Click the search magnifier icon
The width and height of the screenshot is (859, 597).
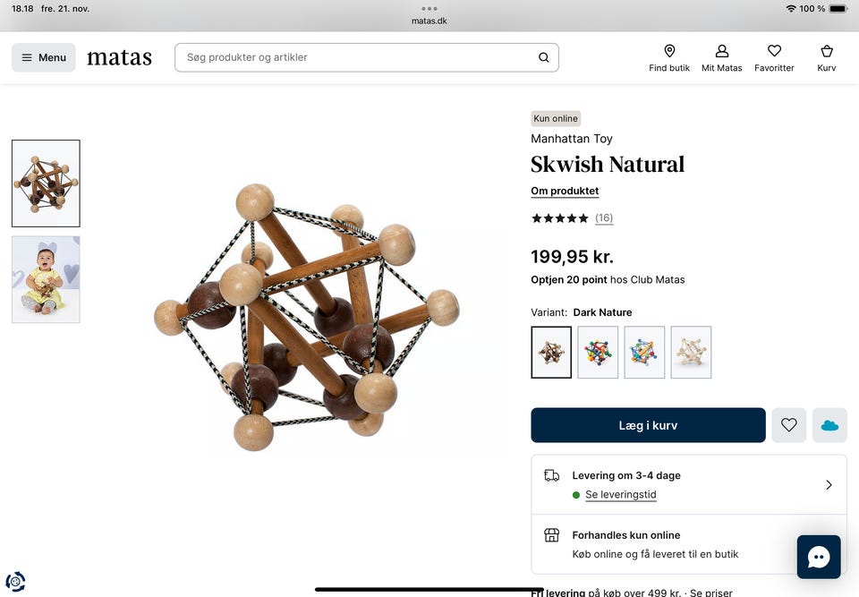click(543, 57)
